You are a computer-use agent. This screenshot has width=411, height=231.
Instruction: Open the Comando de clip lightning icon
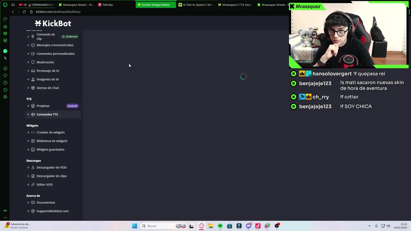[x=33, y=37]
